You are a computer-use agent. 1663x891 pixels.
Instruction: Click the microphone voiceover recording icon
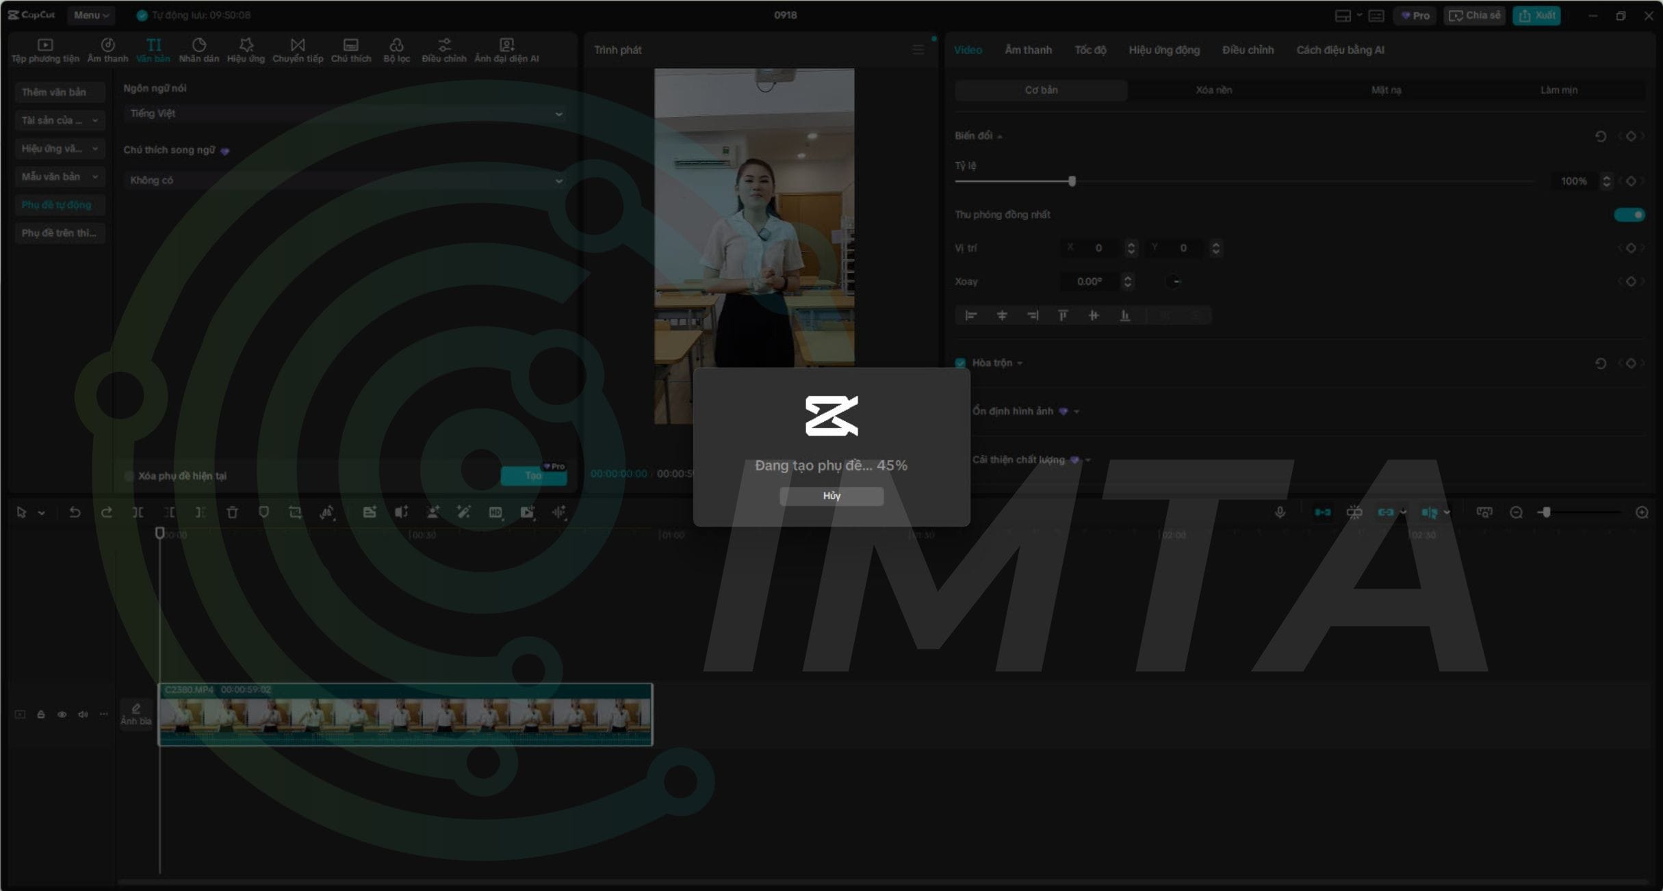click(x=1279, y=511)
